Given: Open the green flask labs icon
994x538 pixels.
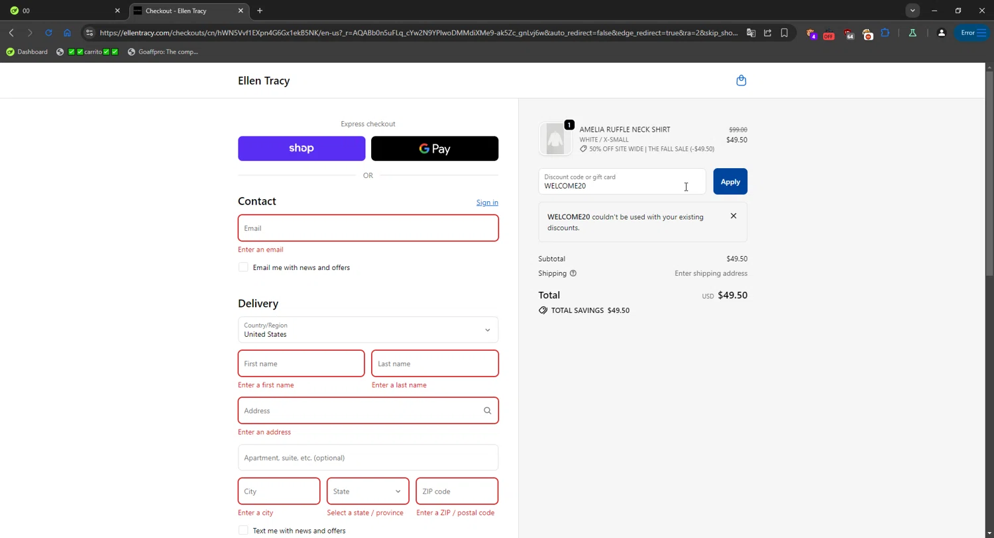Looking at the screenshot, I should click(912, 32).
